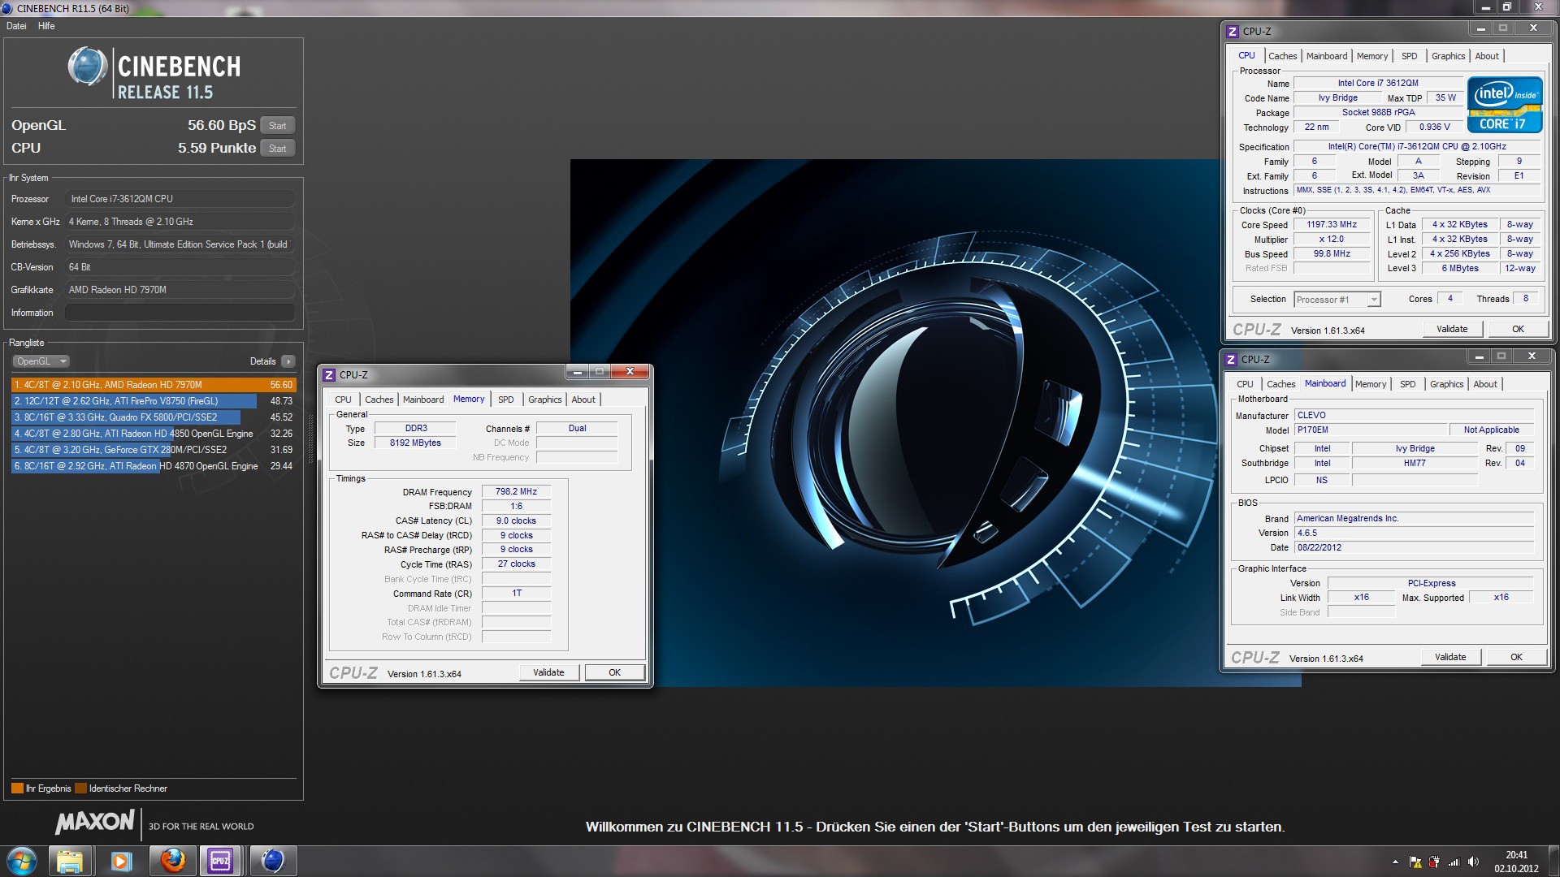This screenshot has width=1560, height=877.
Task: Click the Cinebench sphere logo
Action: point(87,67)
